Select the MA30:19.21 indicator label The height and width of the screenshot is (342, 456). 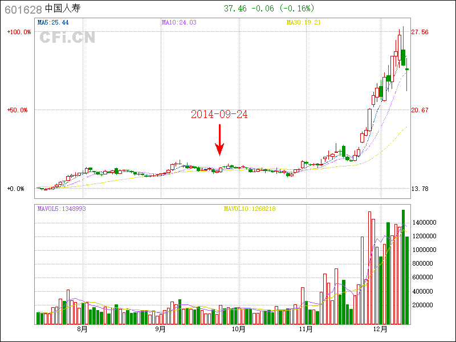click(304, 22)
